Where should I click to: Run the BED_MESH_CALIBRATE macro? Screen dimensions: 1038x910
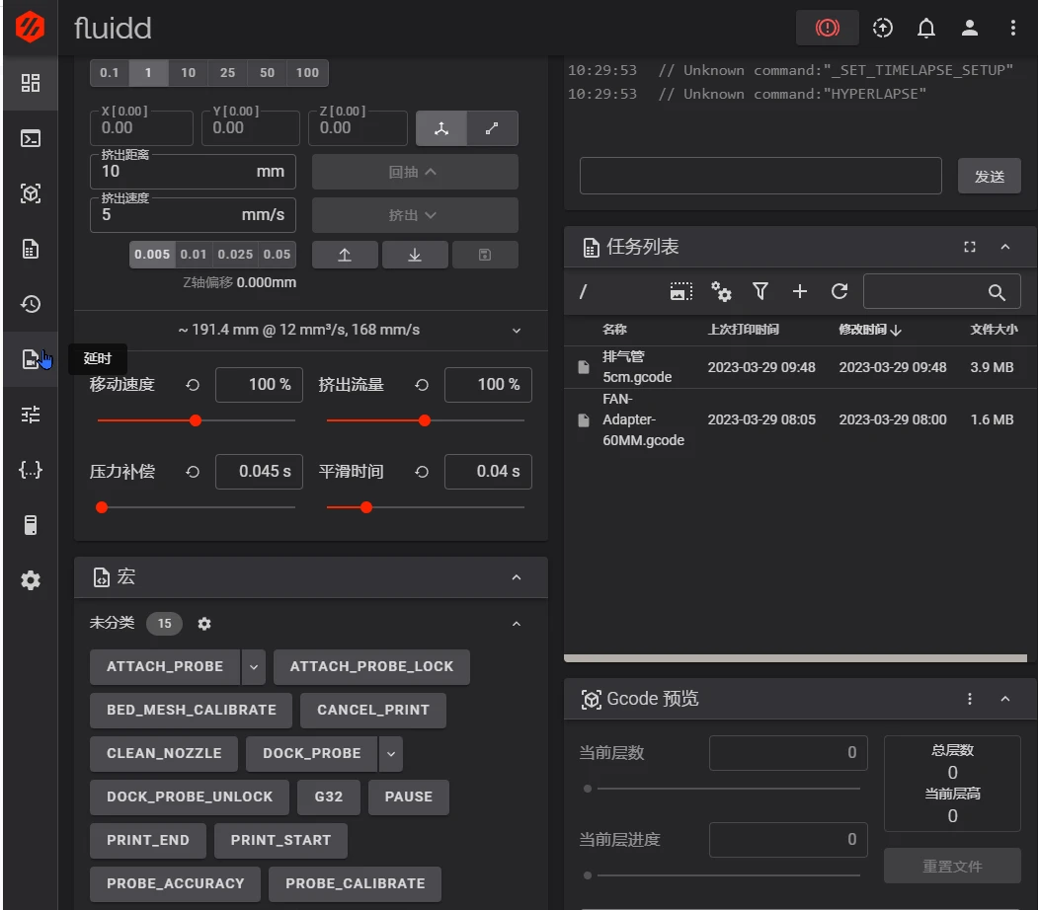(192, 711)
